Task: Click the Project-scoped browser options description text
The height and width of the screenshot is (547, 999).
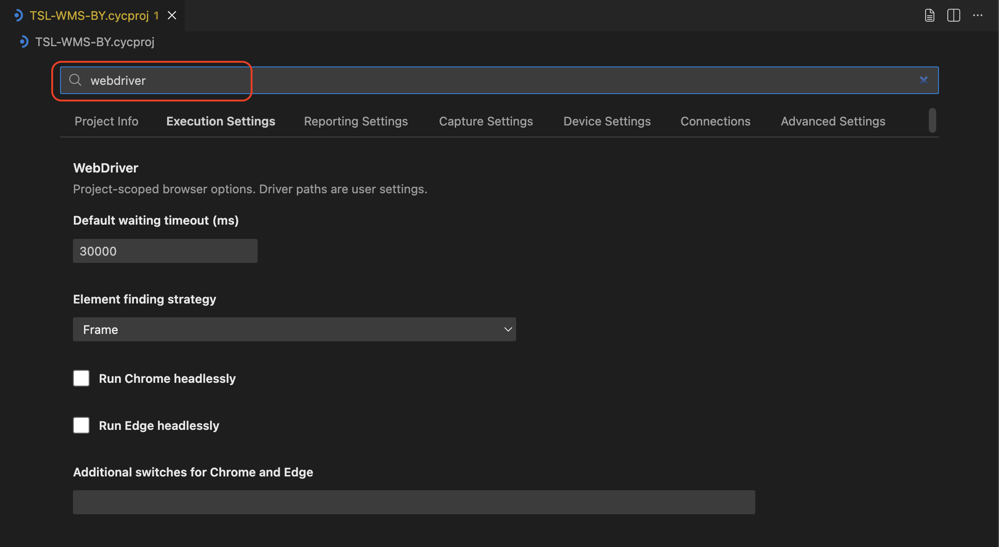Action: (x=250, y=189)
